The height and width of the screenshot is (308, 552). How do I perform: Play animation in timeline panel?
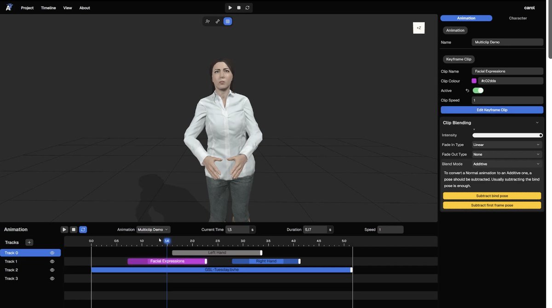pyautogui.click(x=64, y=229)
